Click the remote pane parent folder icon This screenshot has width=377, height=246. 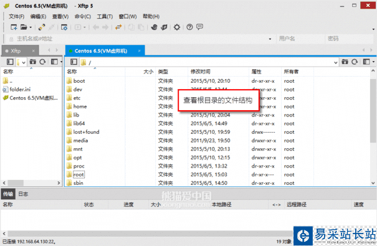click(345, 62)
